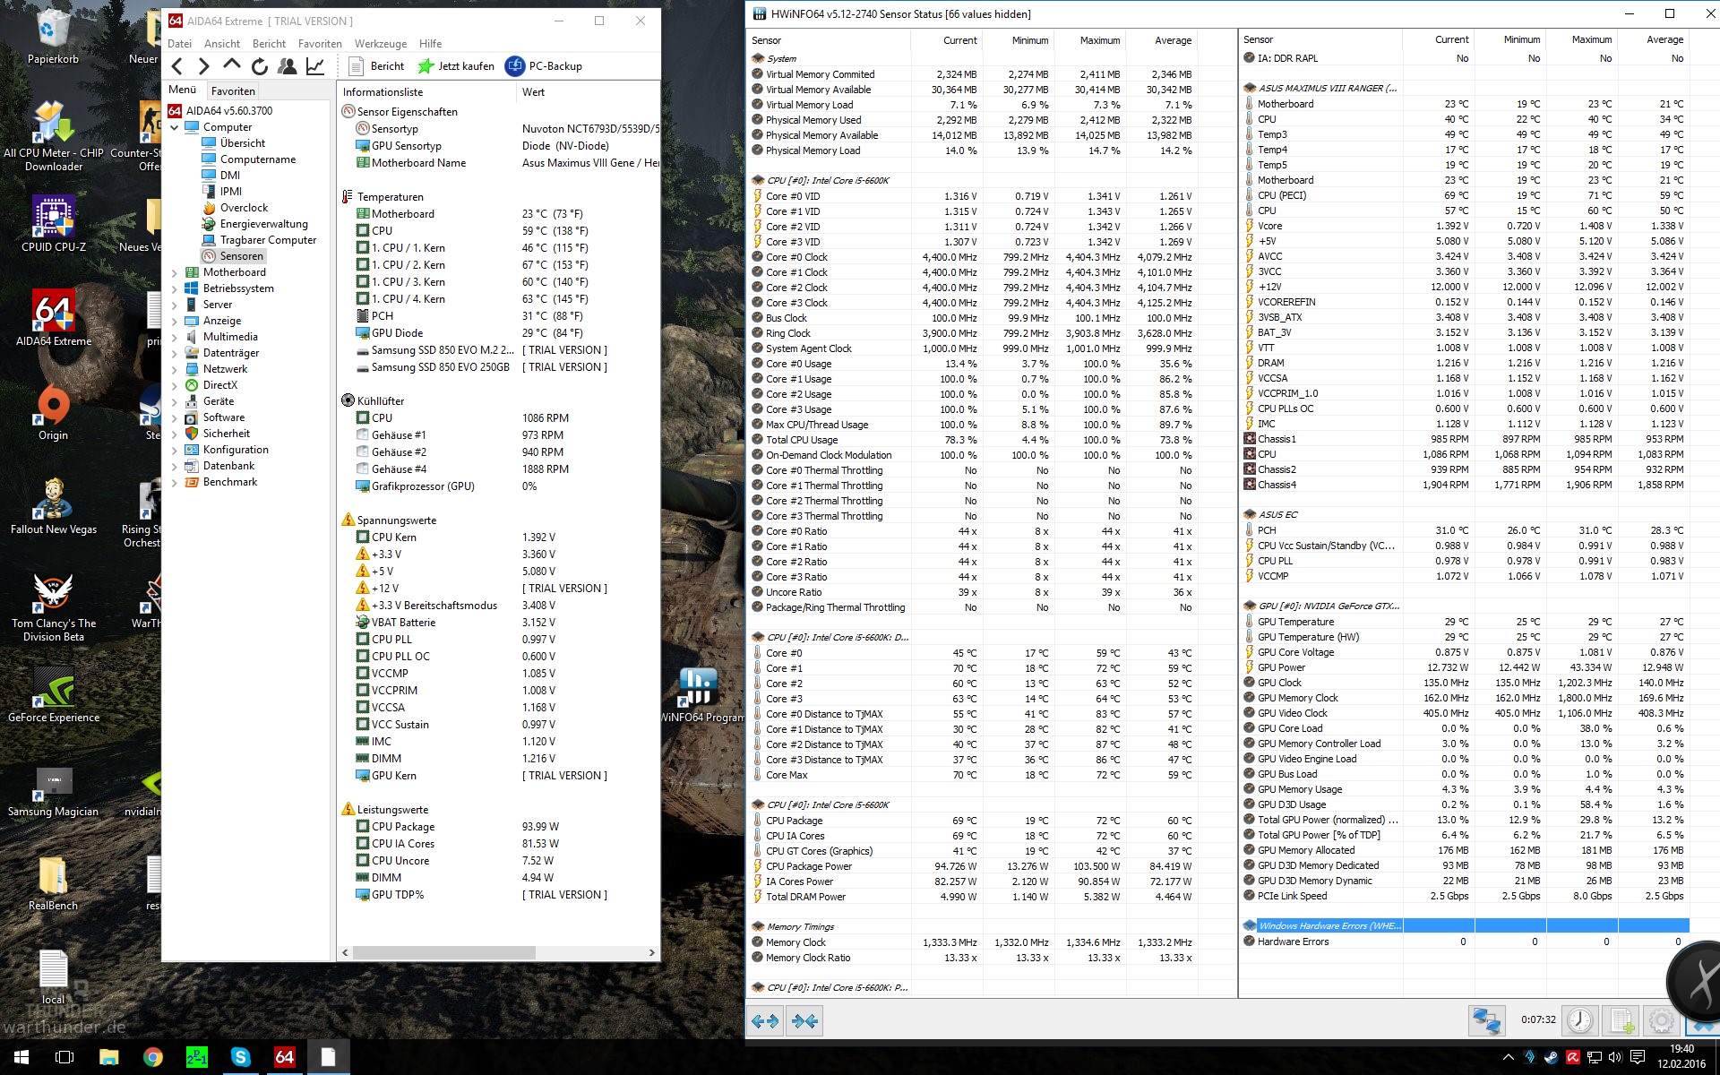
Task: Click the PC-Backup toolbar button
Action: 544,66
